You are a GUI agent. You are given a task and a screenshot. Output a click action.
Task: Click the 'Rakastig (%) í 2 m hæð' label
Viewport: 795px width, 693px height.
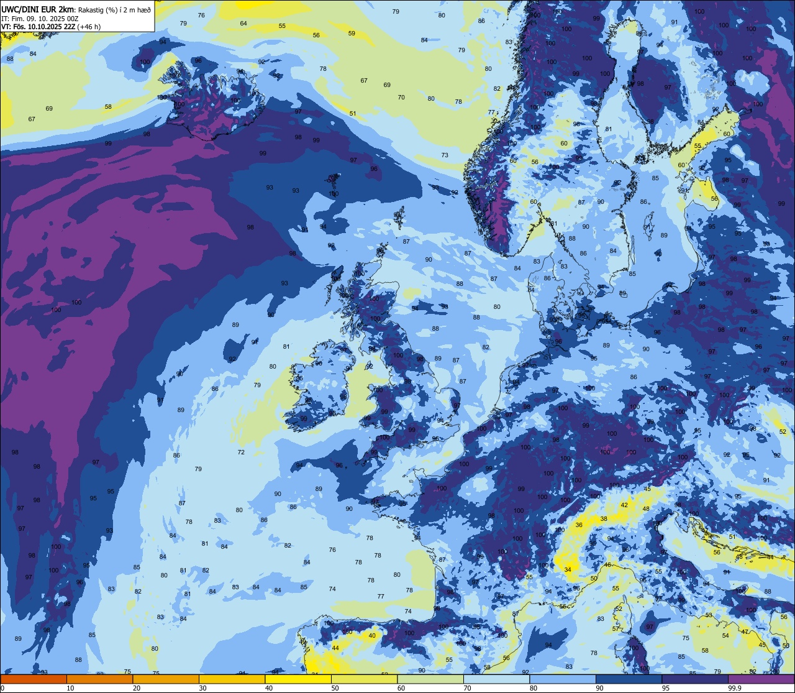click(x=115, y=9)
